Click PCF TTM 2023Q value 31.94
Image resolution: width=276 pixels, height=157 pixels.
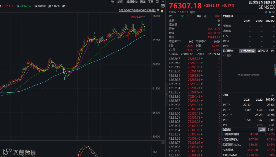(271, 115)
